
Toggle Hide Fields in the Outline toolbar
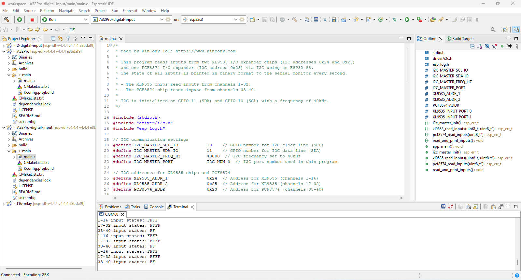pos(487,47)
